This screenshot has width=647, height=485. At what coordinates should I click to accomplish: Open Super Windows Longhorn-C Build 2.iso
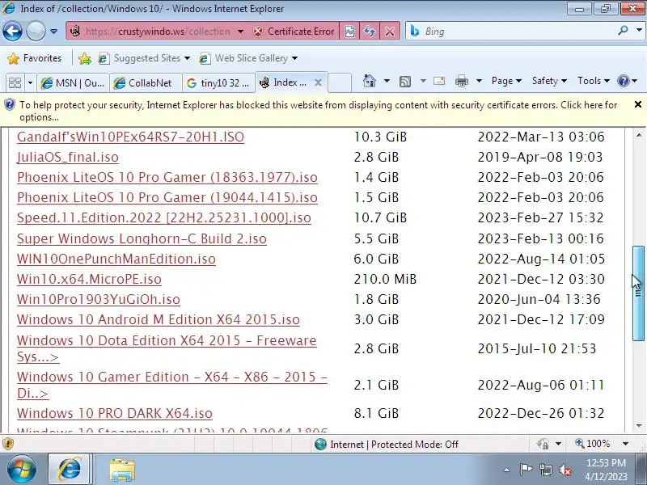pyautogui.click(x=142, y=238)
